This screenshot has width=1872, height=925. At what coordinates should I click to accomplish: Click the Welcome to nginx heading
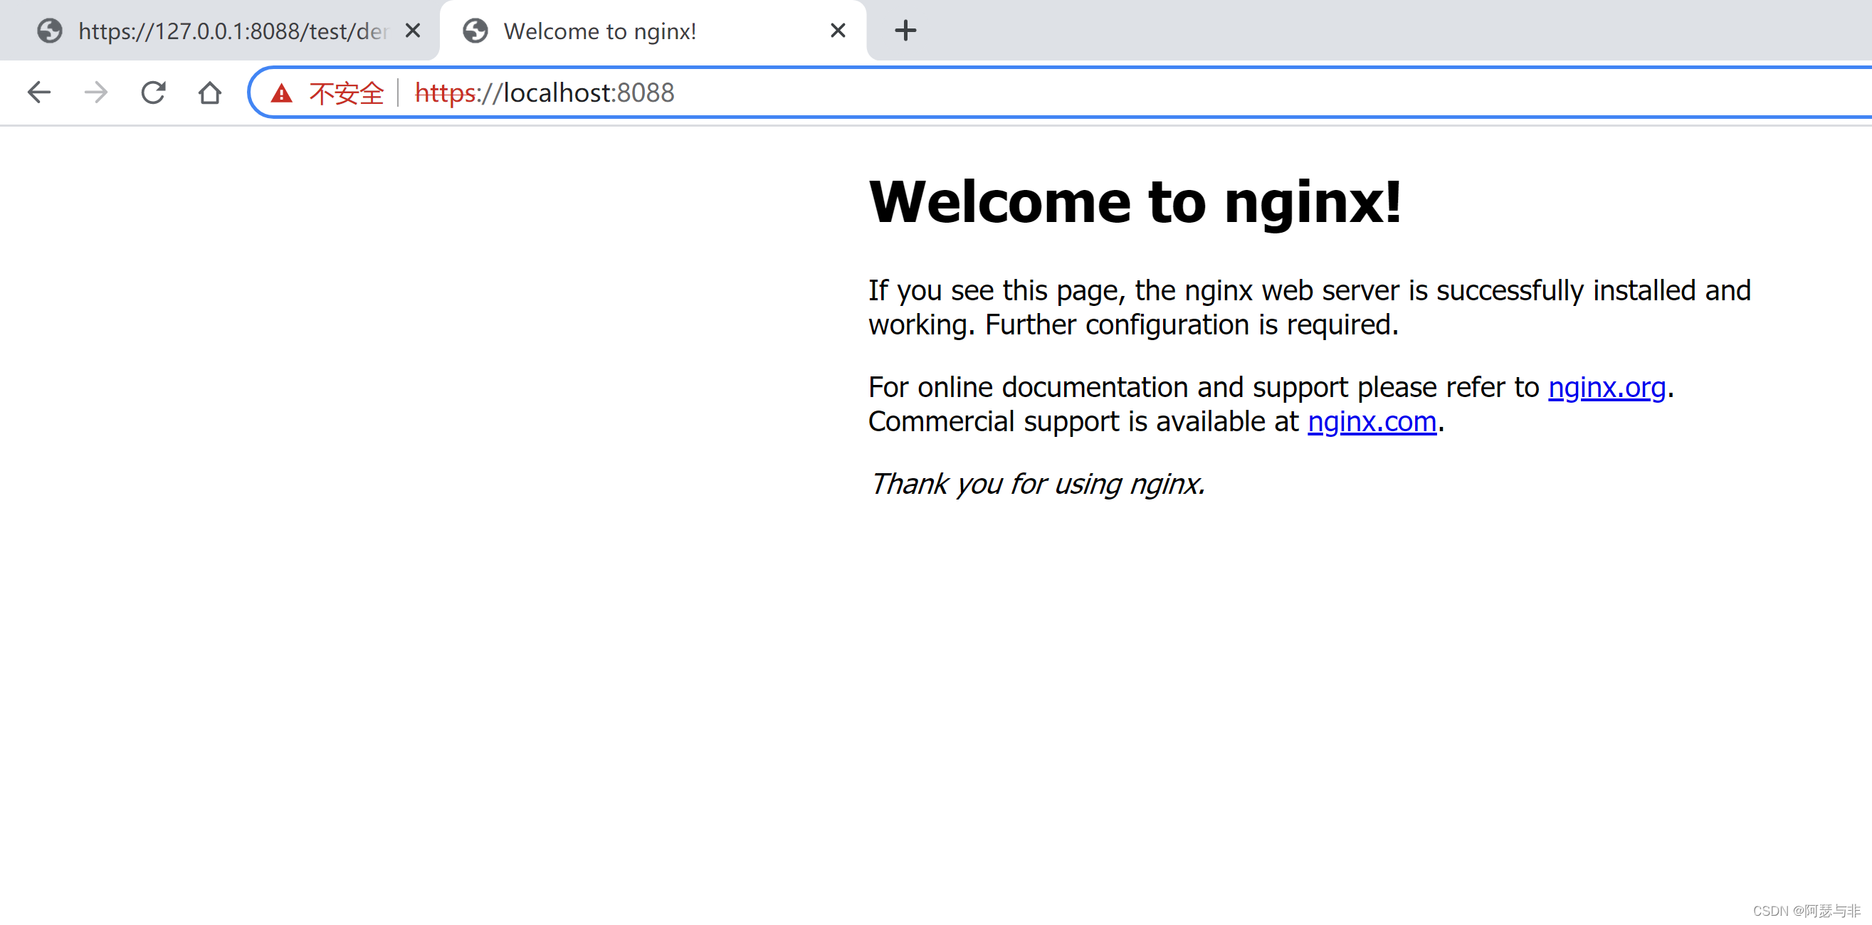pos(1134,202)
